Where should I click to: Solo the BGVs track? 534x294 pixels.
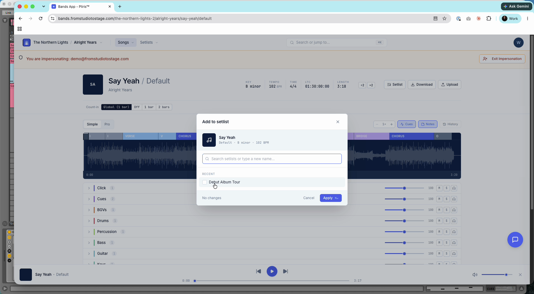[447, 210]
